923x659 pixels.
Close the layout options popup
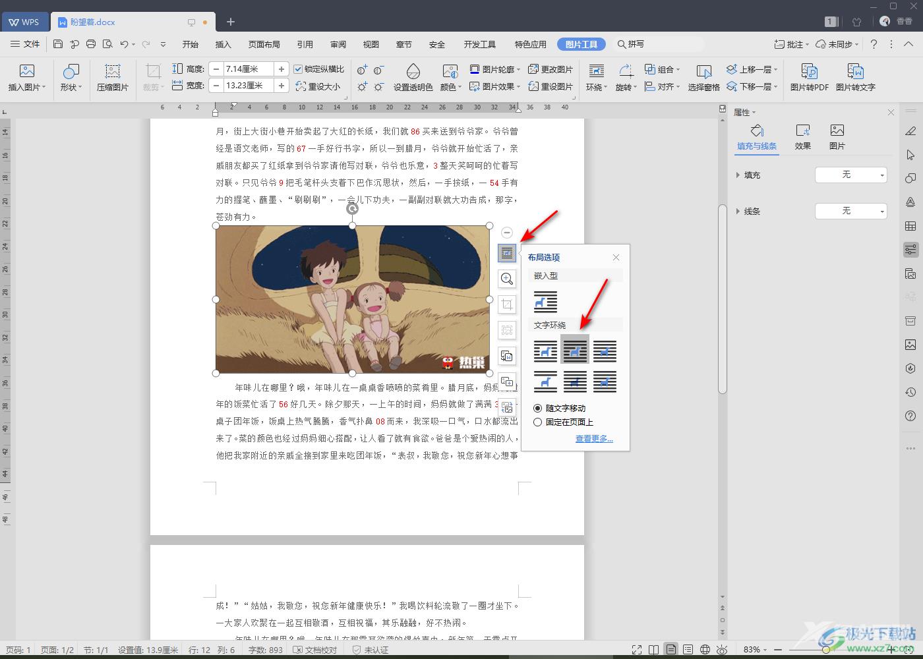pos(616,258)
